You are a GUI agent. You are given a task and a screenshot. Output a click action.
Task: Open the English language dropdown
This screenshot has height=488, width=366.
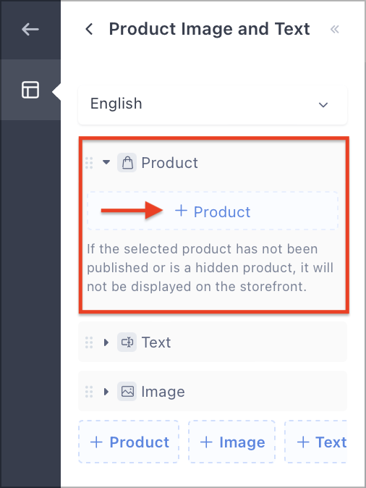[x=213, y=105]
